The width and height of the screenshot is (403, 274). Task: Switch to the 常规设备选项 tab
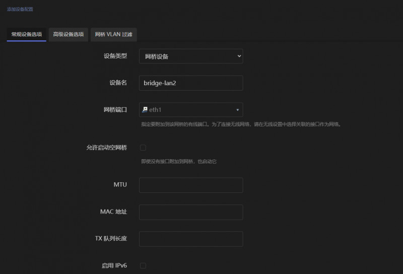click(x=27, y=34)
